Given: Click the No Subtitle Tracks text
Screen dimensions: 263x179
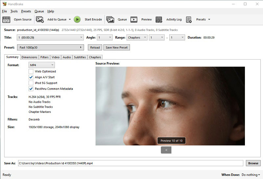Looking at the screenshot, I should coord(40,107).
